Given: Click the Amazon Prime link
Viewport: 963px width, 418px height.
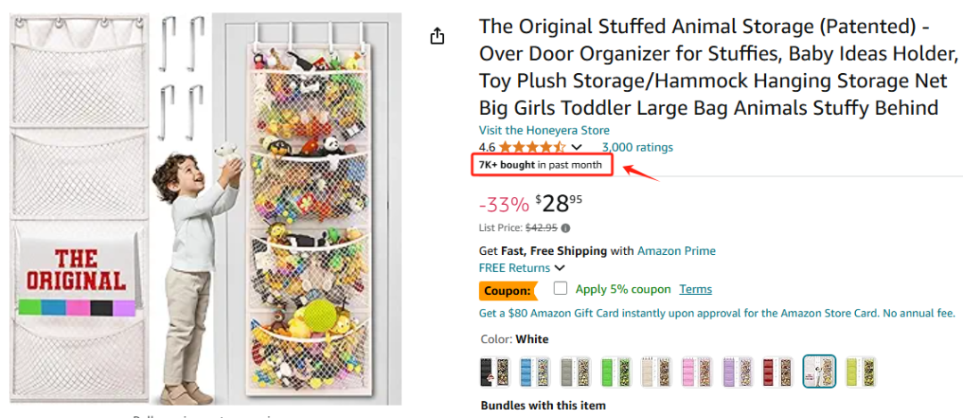Looking at the screenshot, I should [676, 250].
